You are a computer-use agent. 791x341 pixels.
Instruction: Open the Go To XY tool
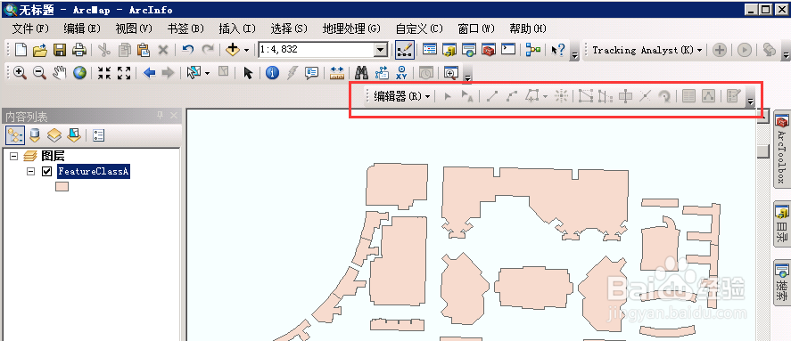(x=401, y=73)
